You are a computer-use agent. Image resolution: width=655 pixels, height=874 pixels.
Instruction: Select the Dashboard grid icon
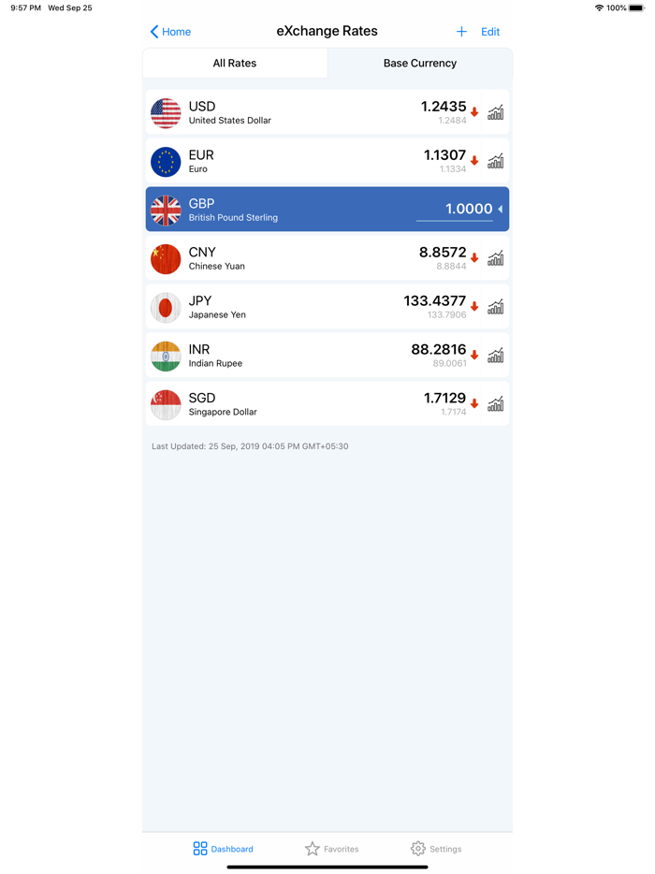pos(198,849)
